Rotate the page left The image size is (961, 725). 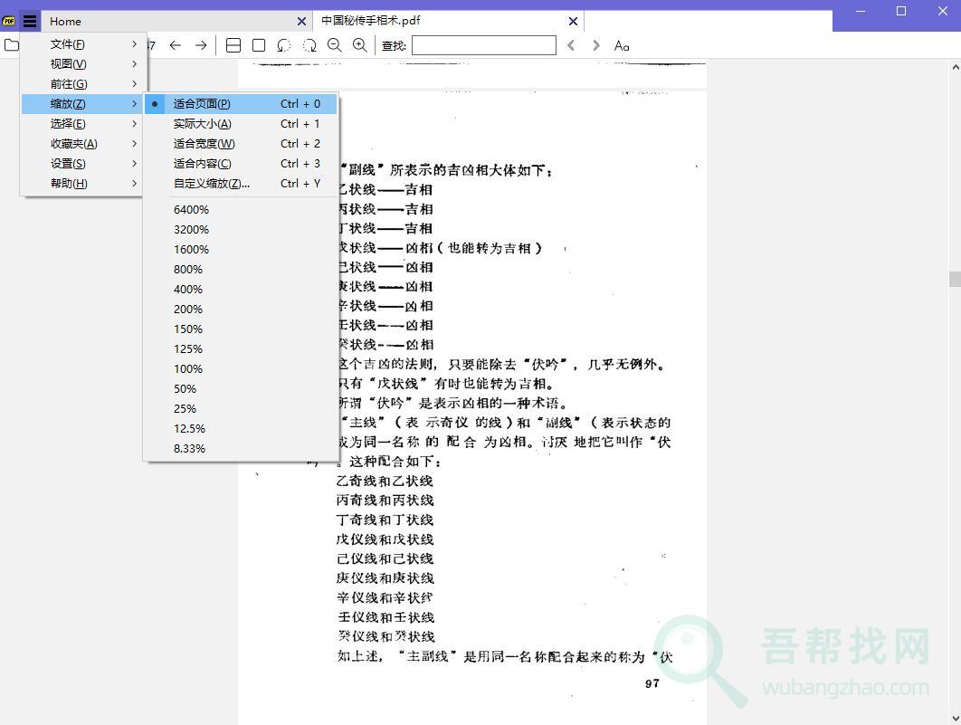[x=284, y=44]
